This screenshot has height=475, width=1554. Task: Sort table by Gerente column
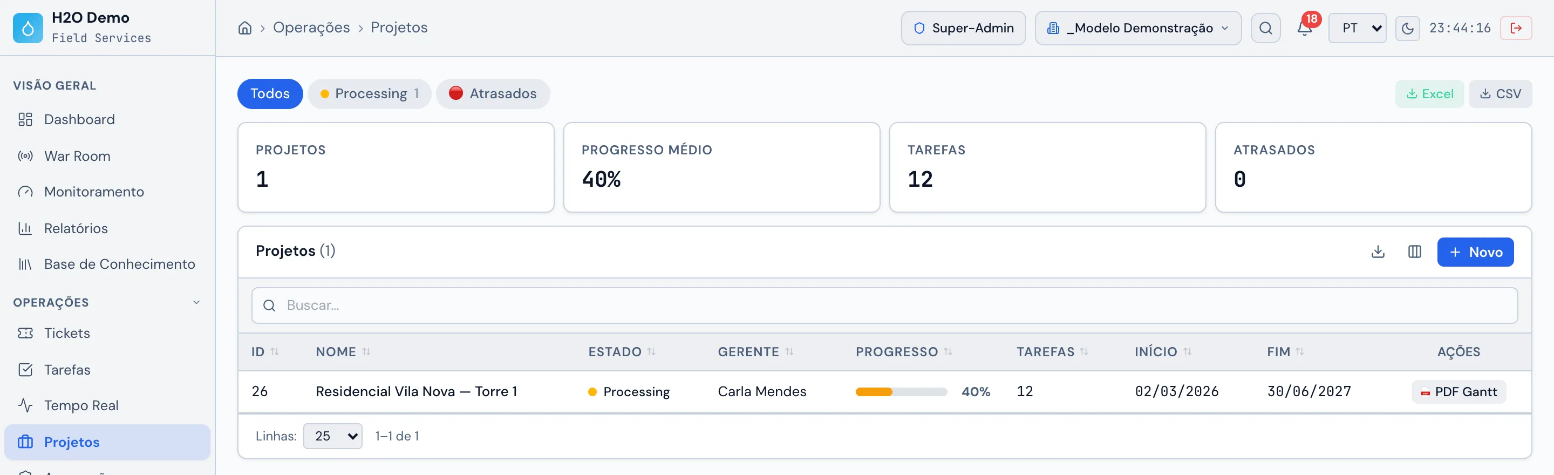point(755,352)
